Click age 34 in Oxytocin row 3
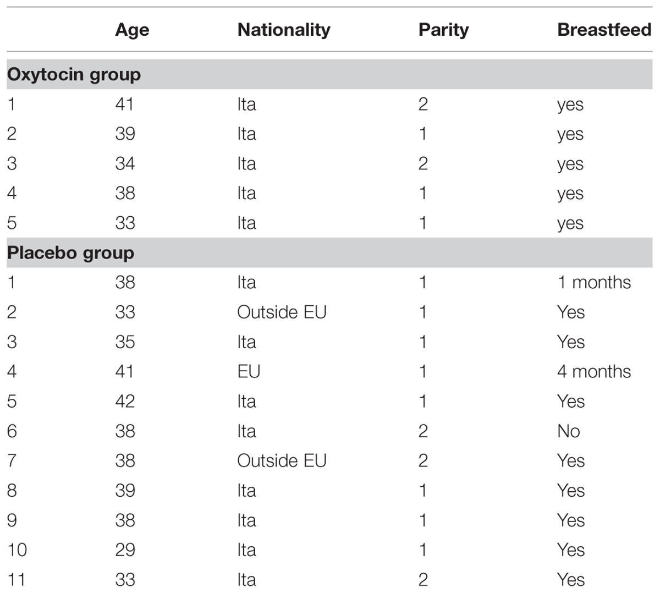This screenshot has height=593, width=660. point(125,163)
